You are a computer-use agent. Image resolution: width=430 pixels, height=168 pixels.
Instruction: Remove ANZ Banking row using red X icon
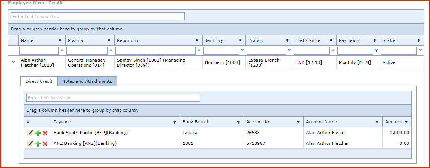coord(45,144)
